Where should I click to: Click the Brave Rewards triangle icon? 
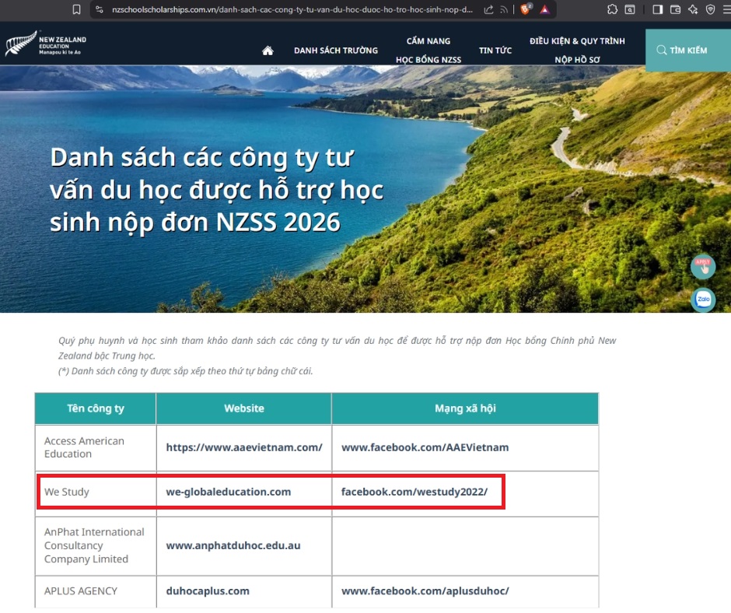[544, 9]
